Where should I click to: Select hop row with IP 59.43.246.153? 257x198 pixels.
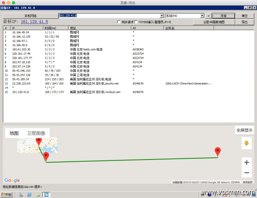tap(128, 71)
